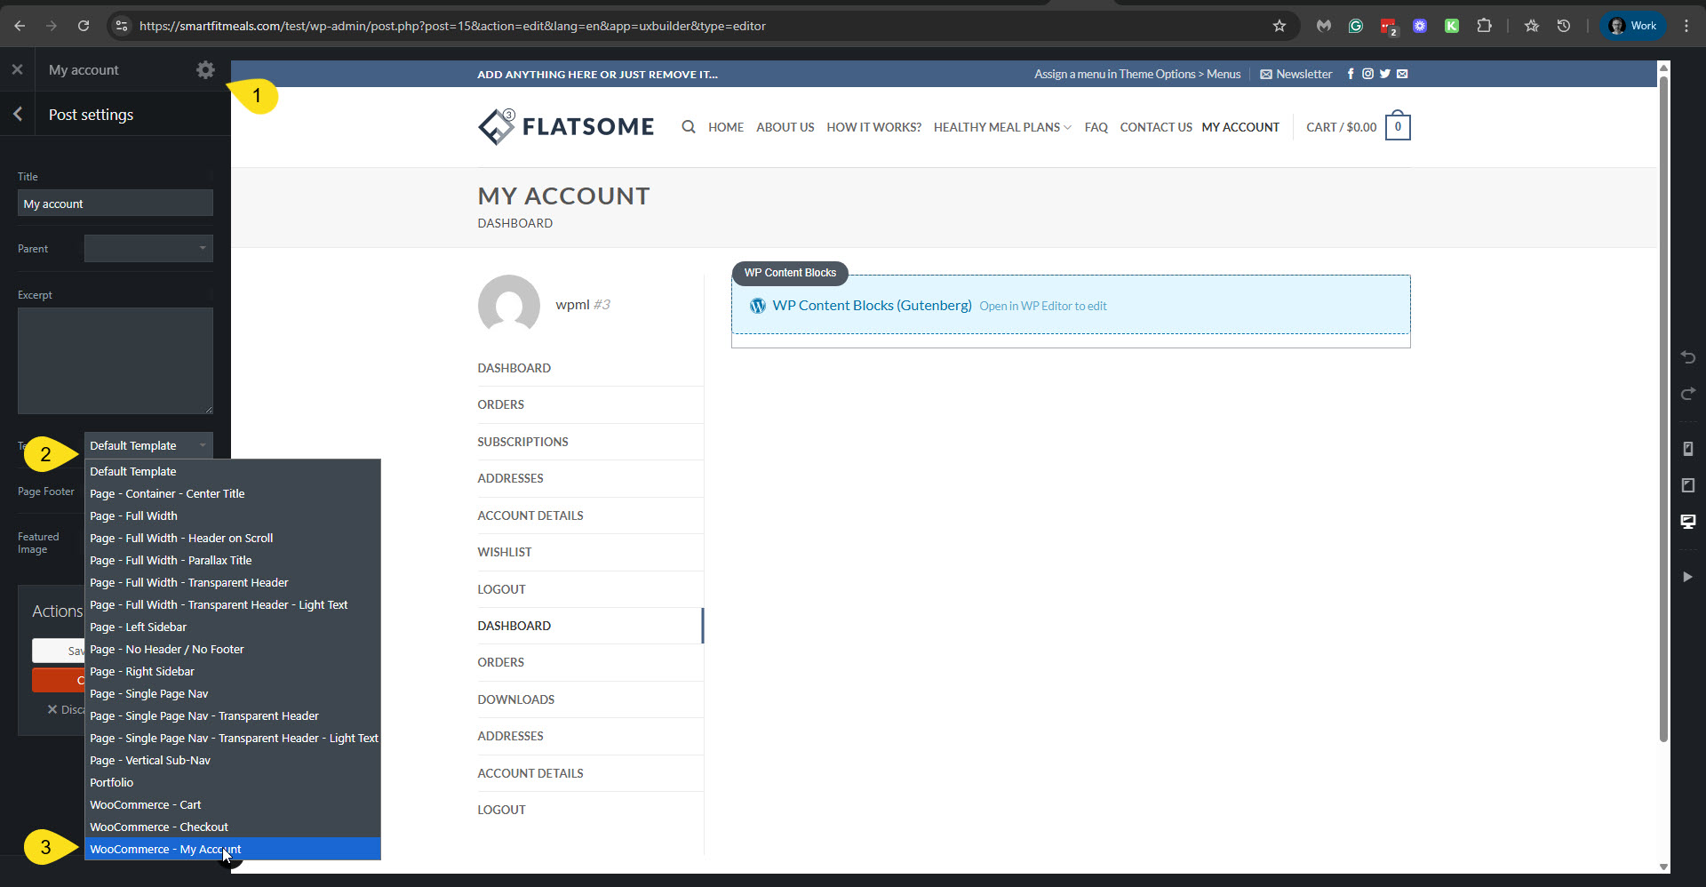
Task: Choose Page - Full Width template
Action: coord(233,515)
